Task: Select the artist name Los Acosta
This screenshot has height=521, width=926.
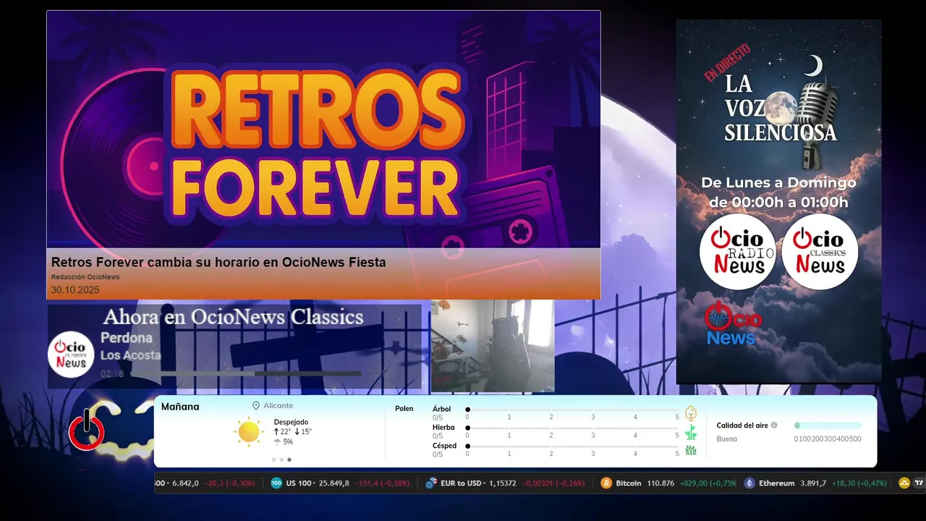Action: [x=131, y=355]
